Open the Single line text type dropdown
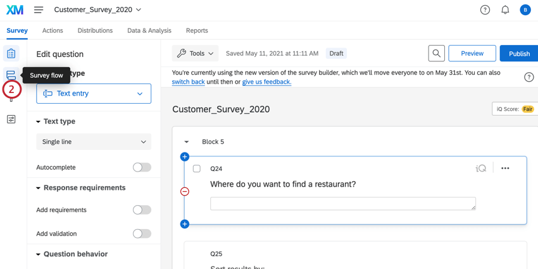 tap(94, 142)
